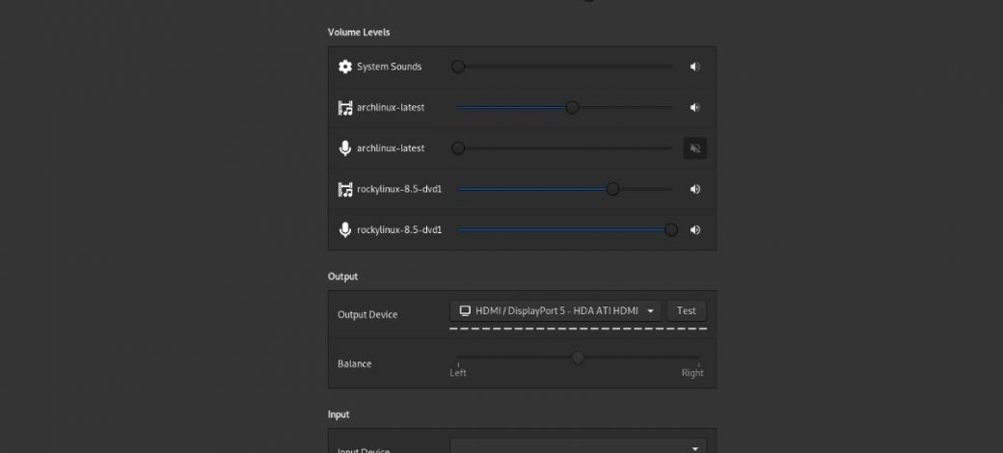The width and height of the screenshot is (1003, 453).
Task: Click the rockylinux-8.5-dvd1 microphone icon
Action: [345, 230]
